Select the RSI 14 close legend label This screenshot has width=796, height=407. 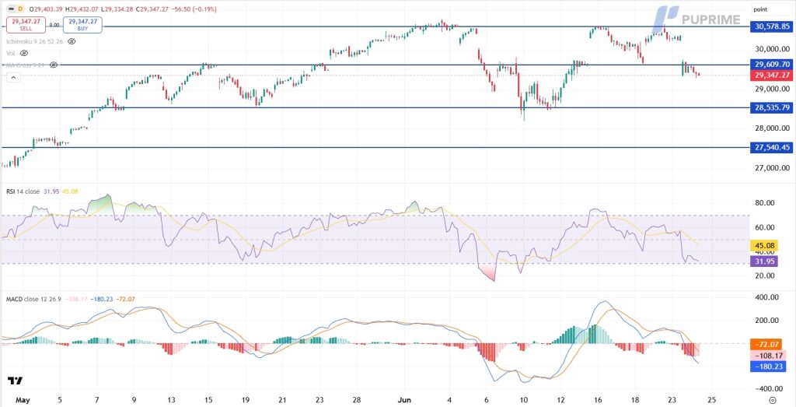(23, 191)
